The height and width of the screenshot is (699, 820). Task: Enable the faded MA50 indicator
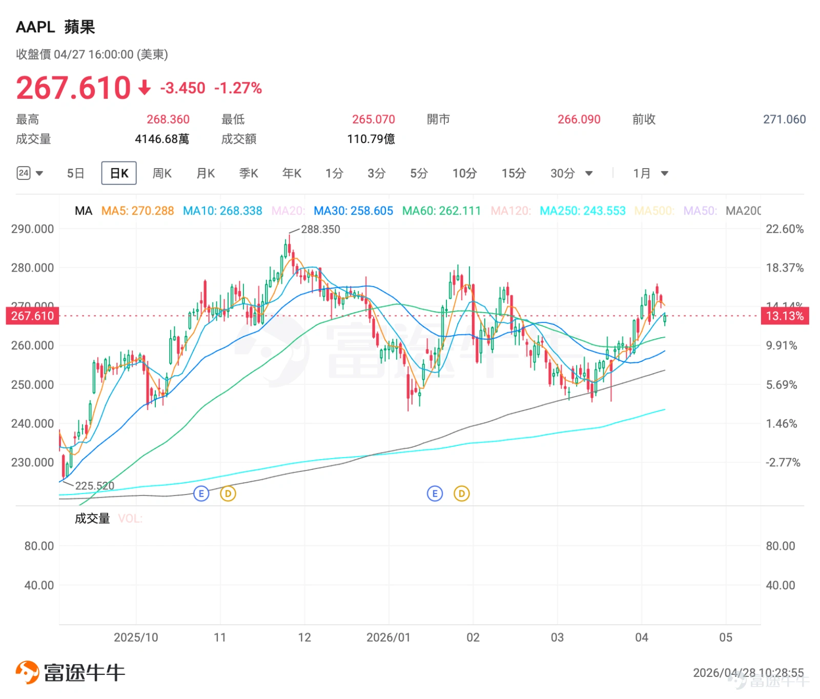[700, 211]
